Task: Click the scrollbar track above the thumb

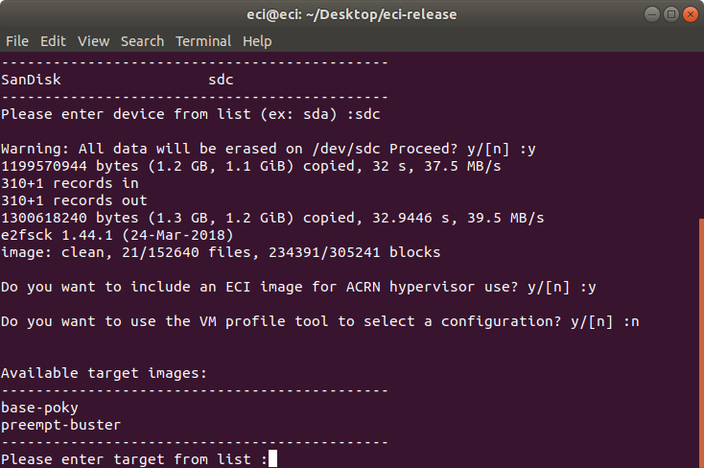Action: coord(701,134)
